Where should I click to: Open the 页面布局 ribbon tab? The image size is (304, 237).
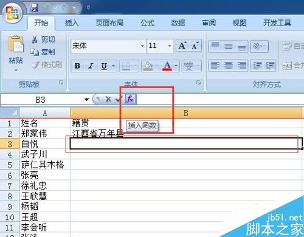pyautogui.click(x=109, y=23)
